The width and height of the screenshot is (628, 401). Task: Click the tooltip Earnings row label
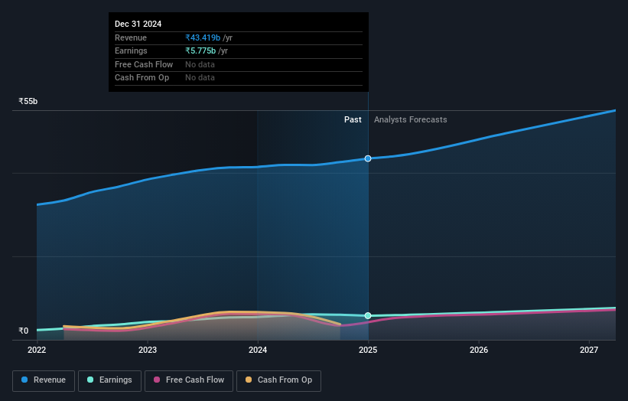point(131,51)
